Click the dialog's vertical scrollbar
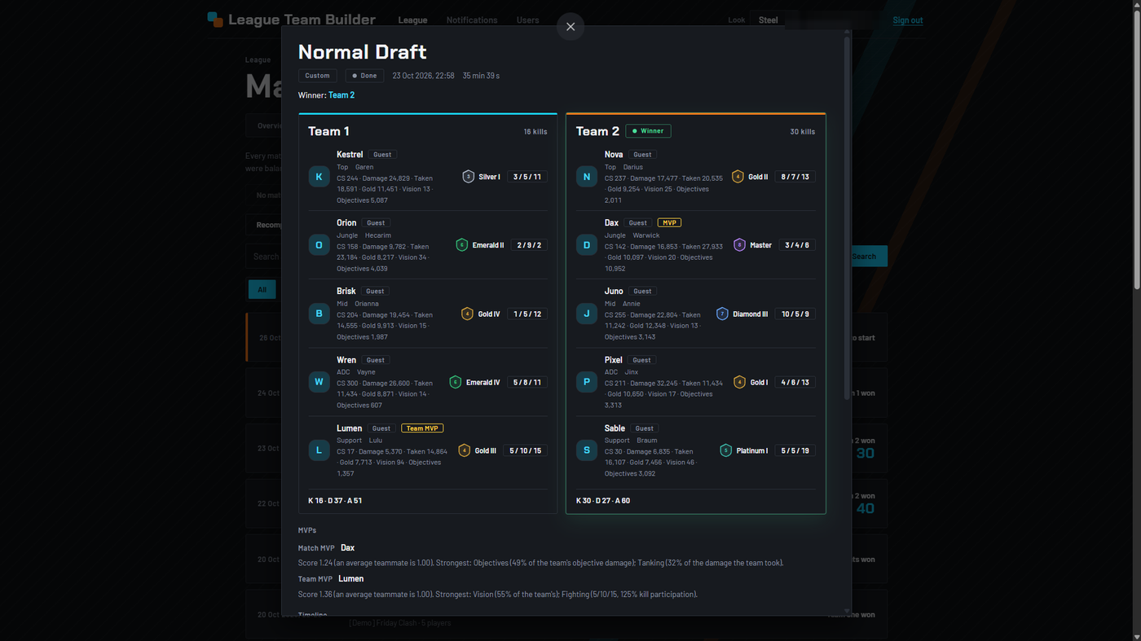Screen dimensions: 1141x641 point(847,220)
